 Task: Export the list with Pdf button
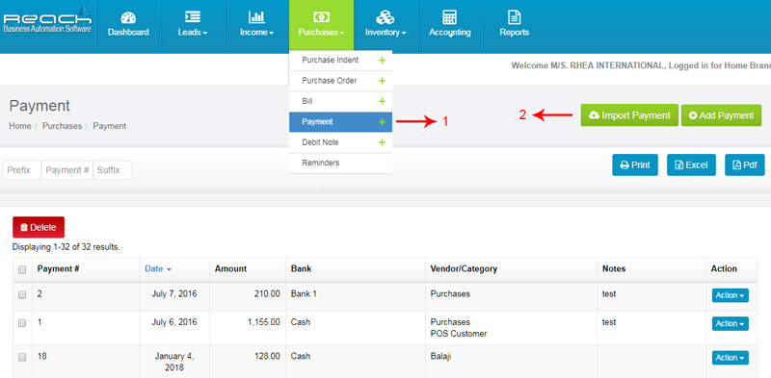click(745, 164)
